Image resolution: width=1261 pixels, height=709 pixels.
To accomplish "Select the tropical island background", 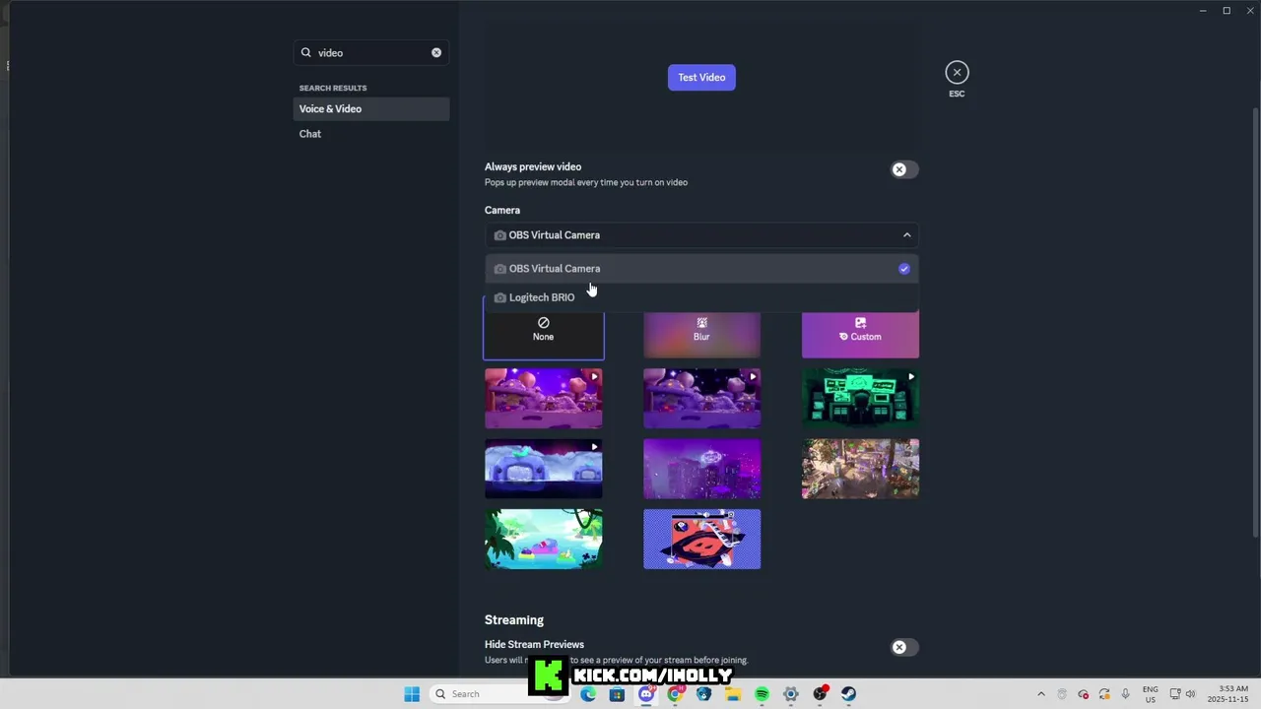I will tap(544, 539).
